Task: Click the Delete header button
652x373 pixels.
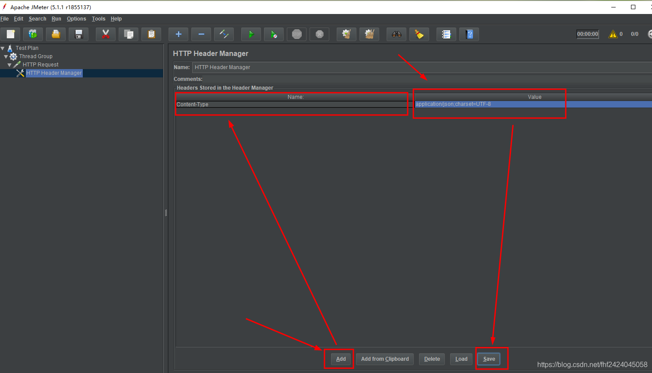Action: [x=432, y=359]
